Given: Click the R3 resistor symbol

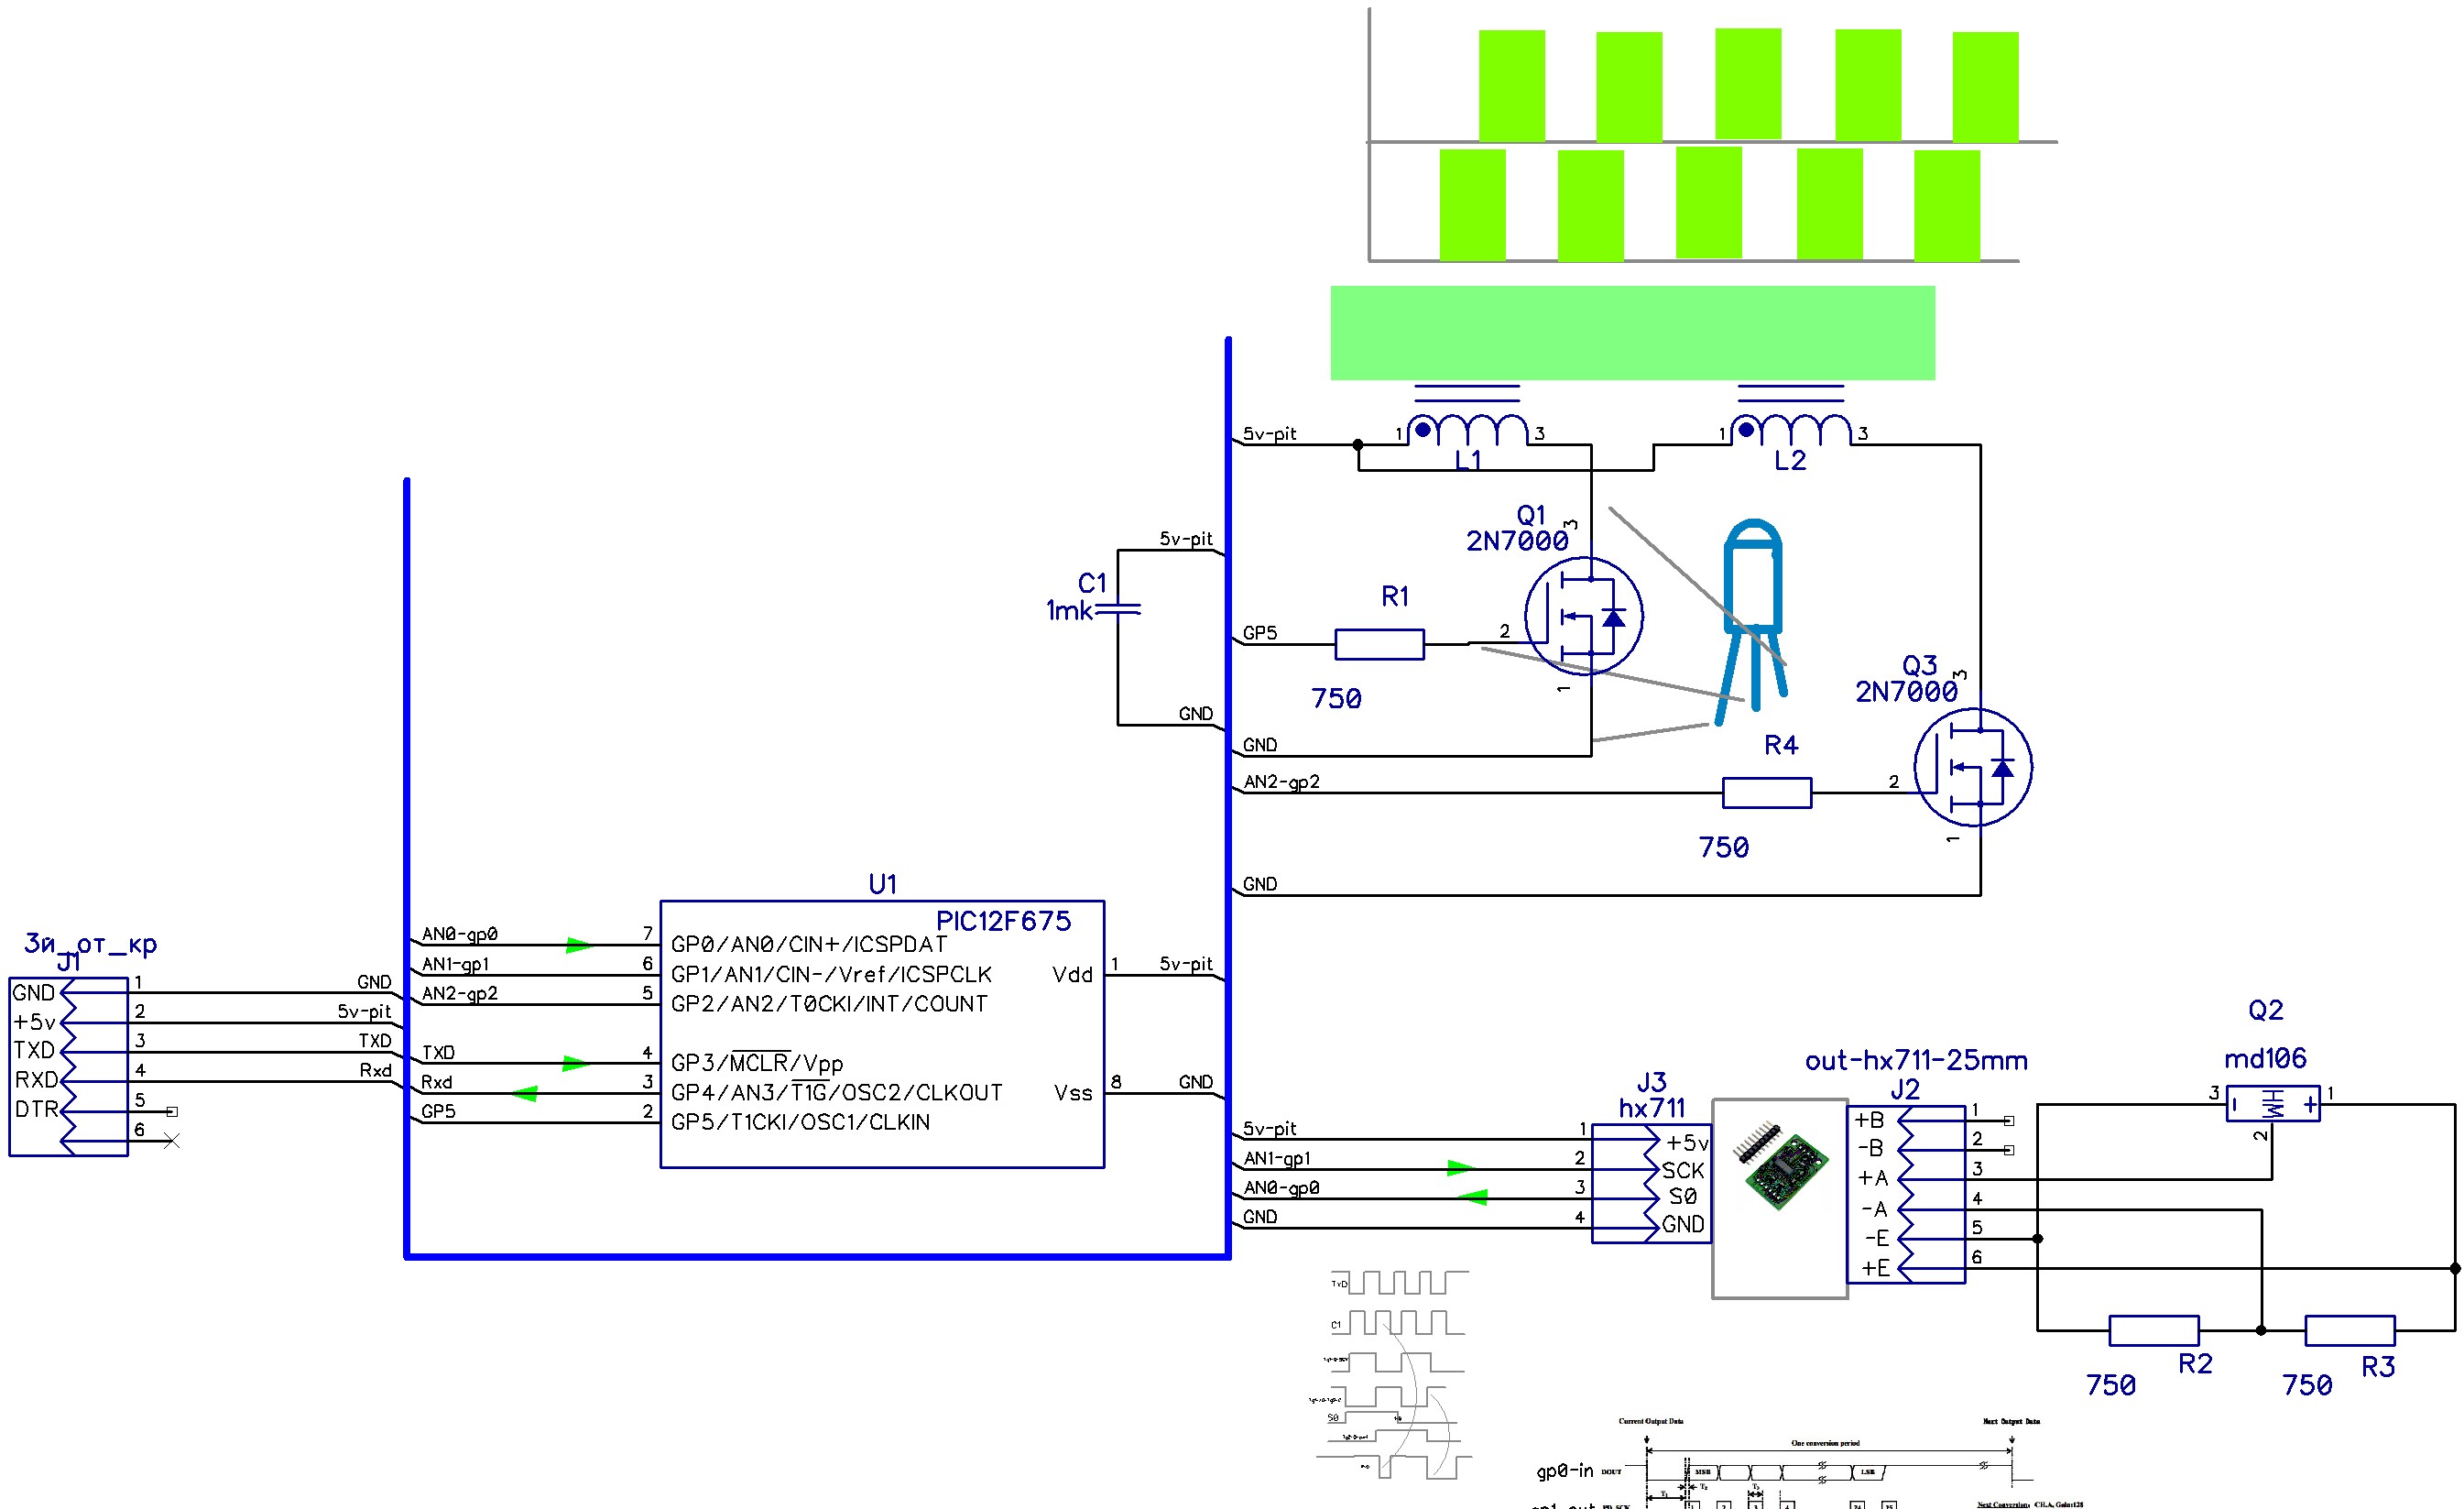Looking at the screenshot, I should click(x=2349, y=1330).
